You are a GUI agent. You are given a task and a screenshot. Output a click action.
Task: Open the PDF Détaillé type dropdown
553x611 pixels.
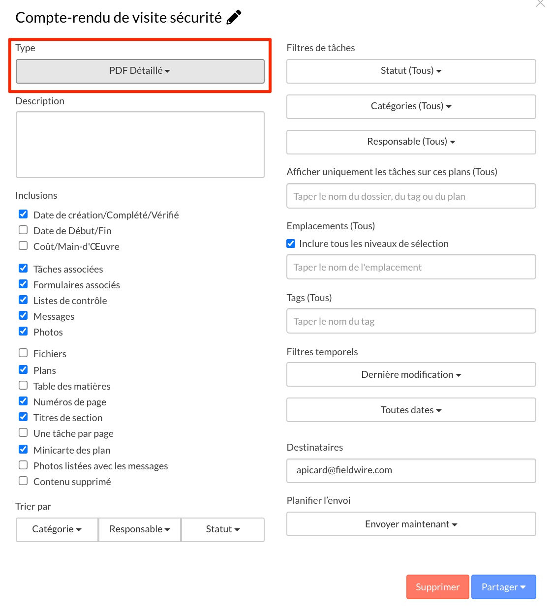point(140,71)
